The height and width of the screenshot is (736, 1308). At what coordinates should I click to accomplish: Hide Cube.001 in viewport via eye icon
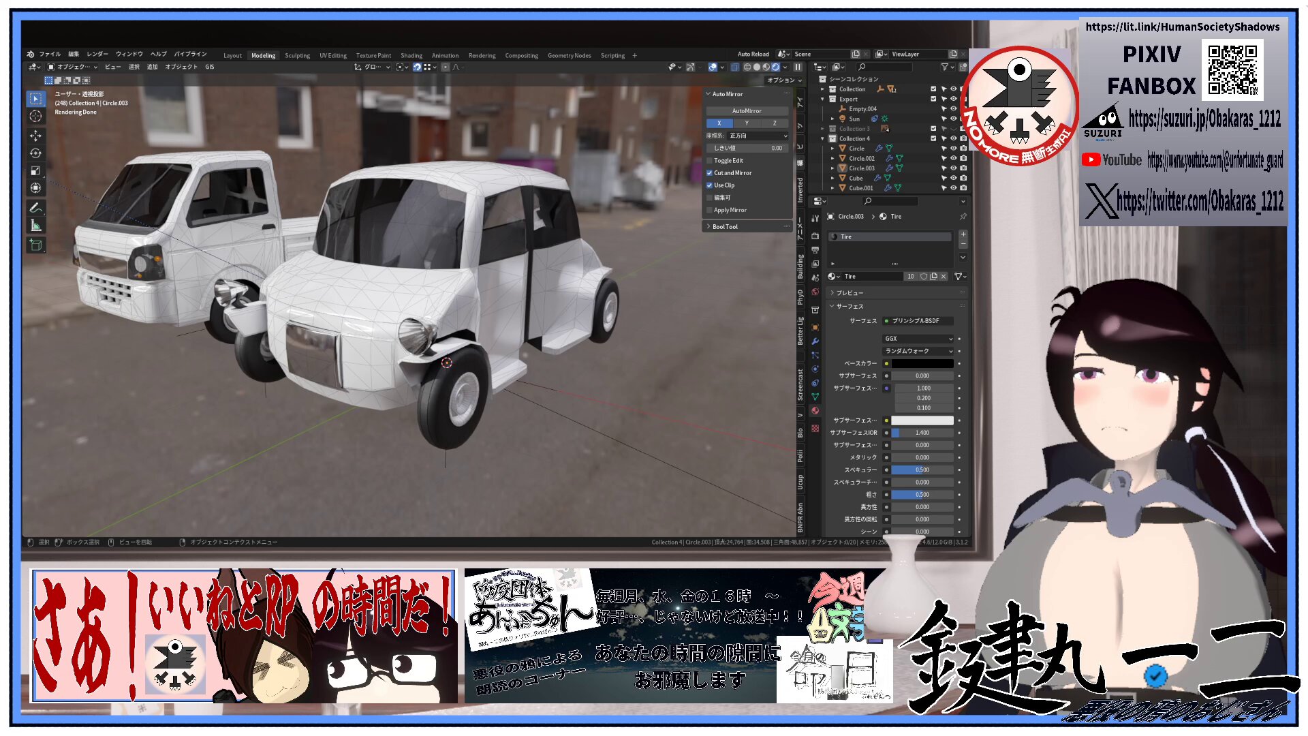953,188
